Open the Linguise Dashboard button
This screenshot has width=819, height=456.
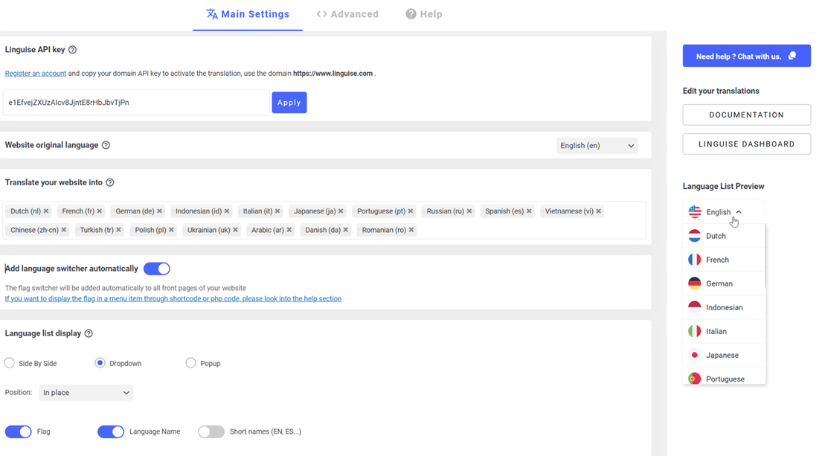click(x=746, y=144)
